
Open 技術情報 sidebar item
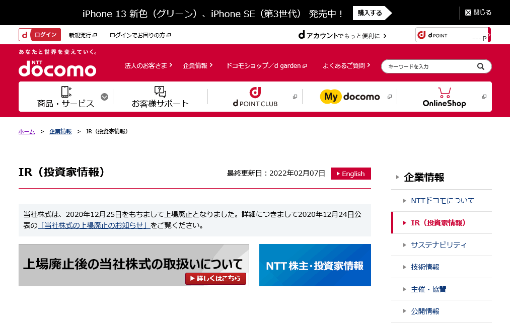(442, 267)
